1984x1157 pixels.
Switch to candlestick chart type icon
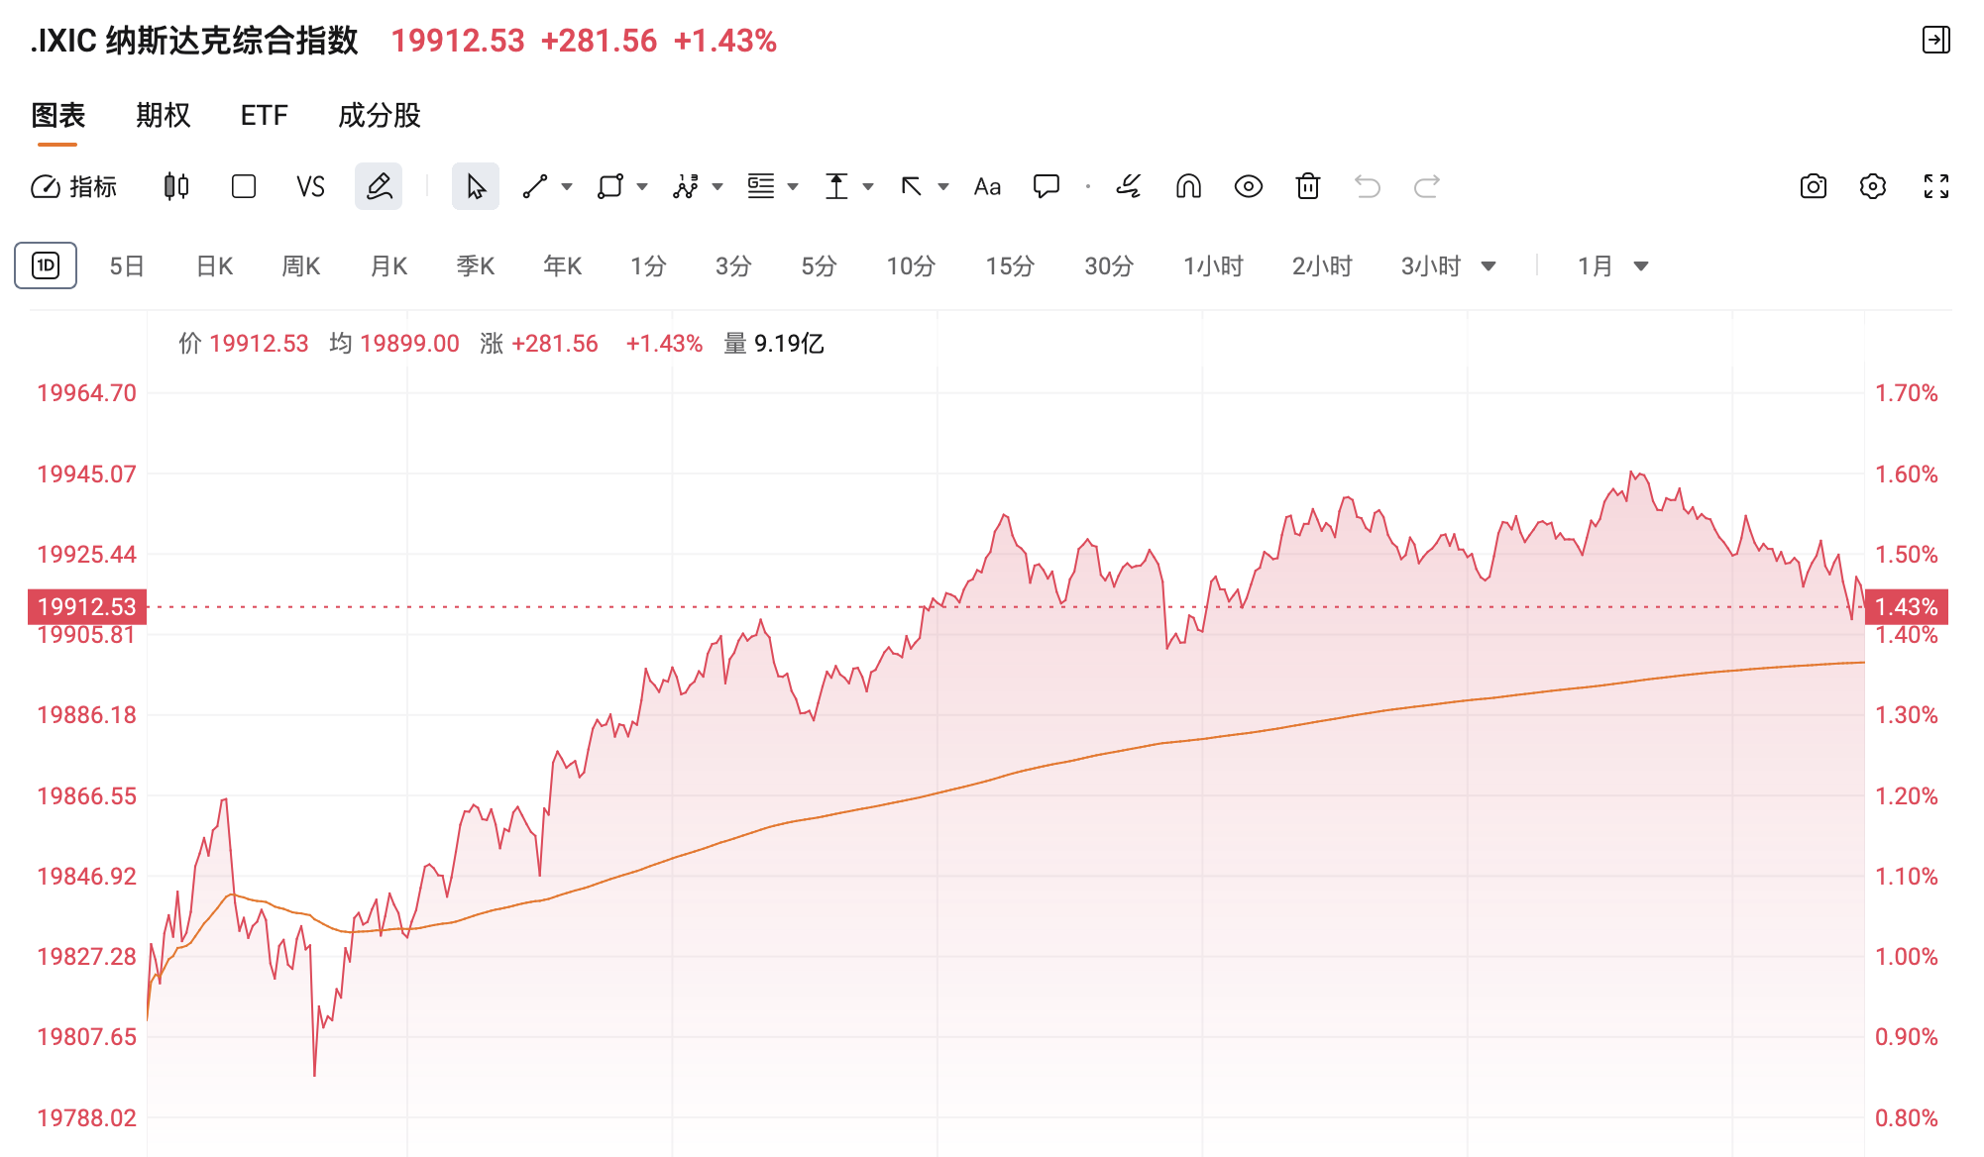(x=176, y=186)
